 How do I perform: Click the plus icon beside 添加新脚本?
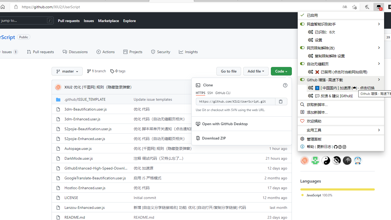[302, 112]
